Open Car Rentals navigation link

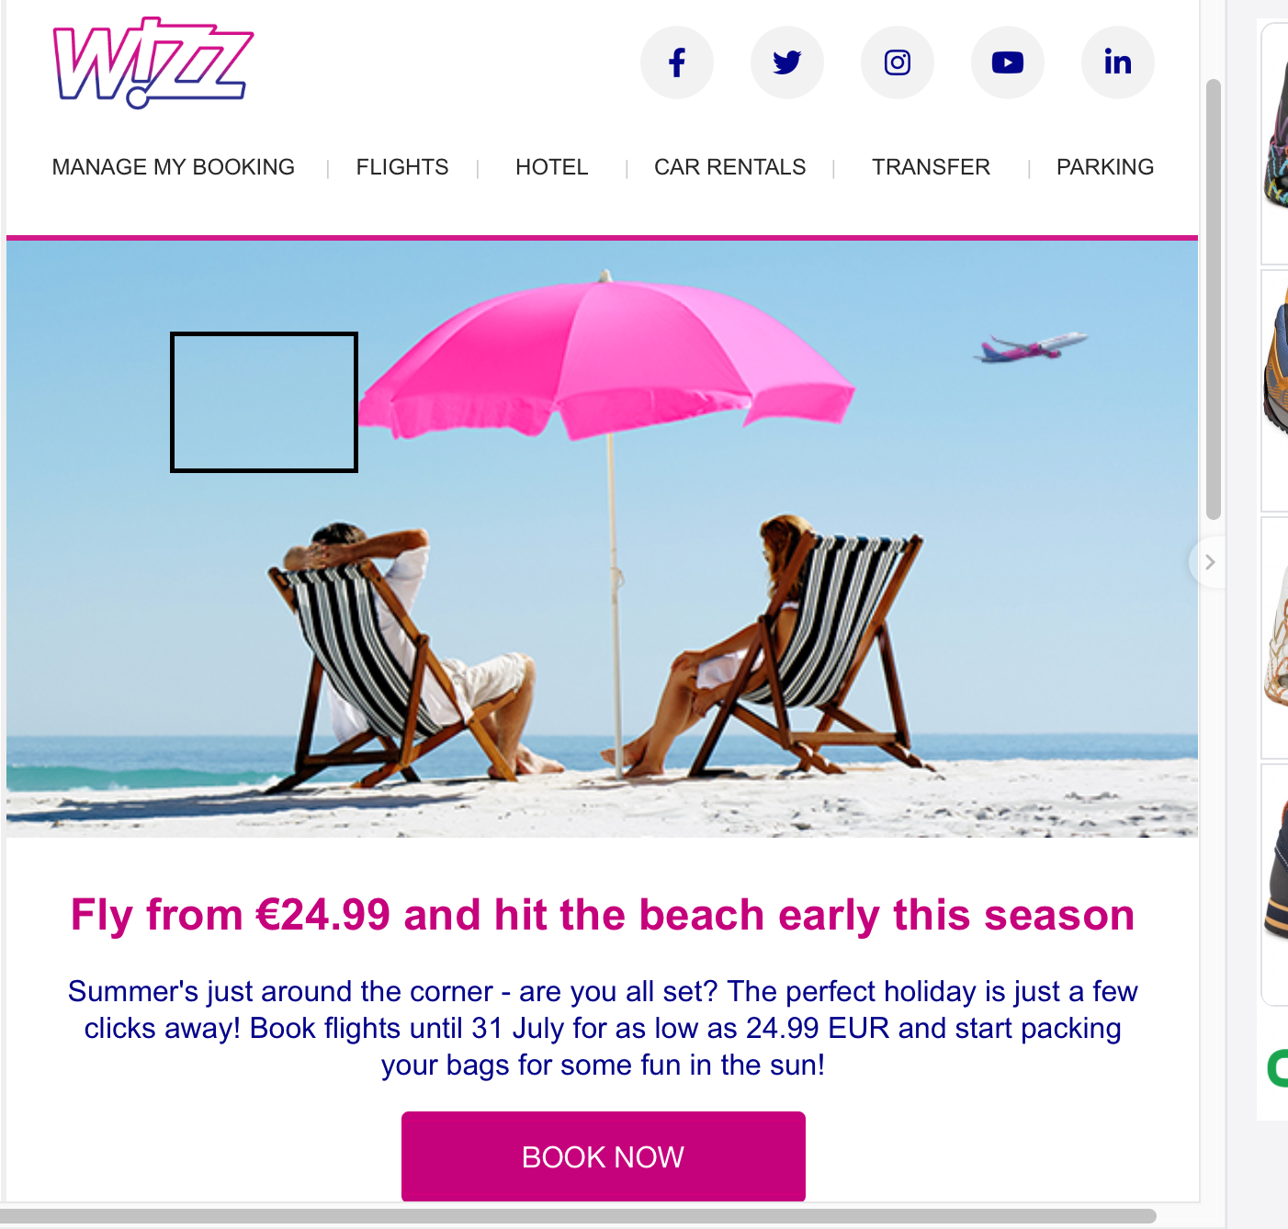(x=730, y=167)
